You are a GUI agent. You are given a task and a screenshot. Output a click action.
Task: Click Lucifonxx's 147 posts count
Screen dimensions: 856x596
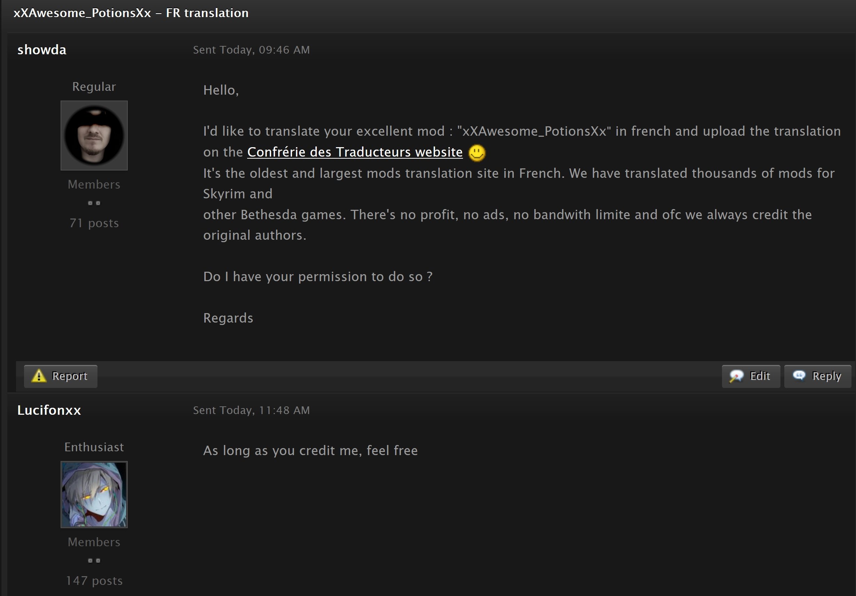point(94,580)
